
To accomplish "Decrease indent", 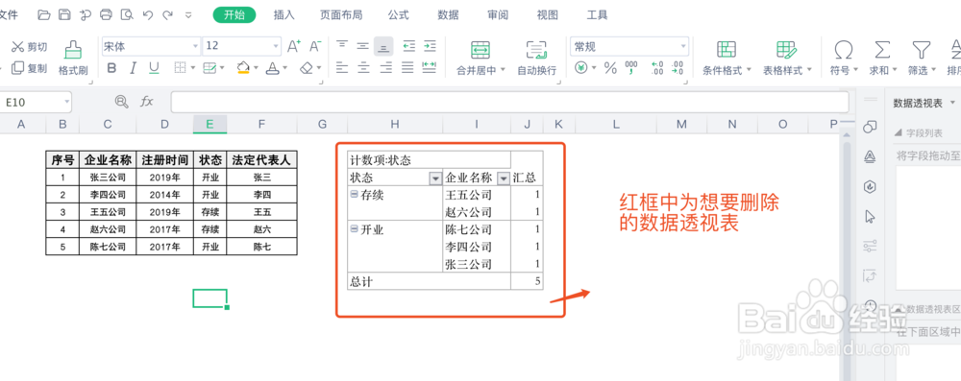I will point(408,46).
